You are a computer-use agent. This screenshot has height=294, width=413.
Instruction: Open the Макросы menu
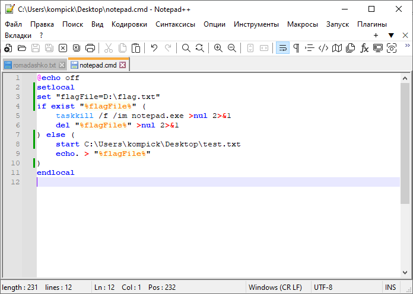(x=303, y=24)
